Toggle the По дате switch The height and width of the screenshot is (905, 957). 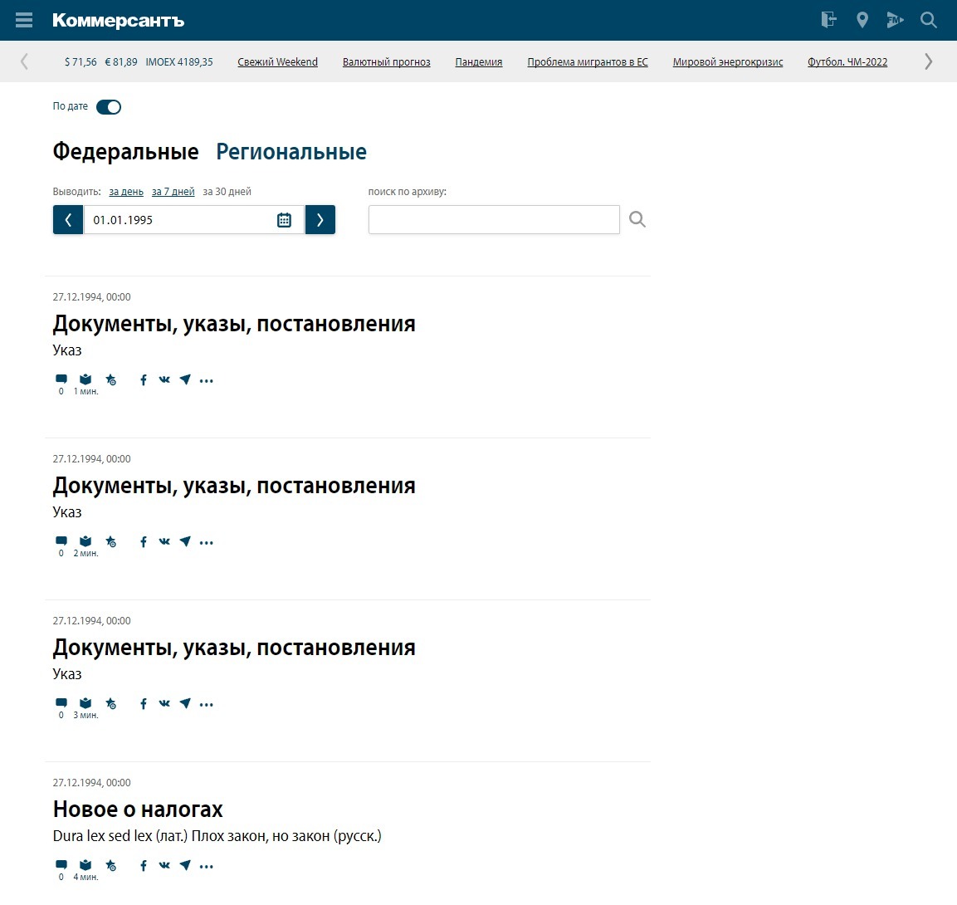pyautogui.click(x=109, y=107)
